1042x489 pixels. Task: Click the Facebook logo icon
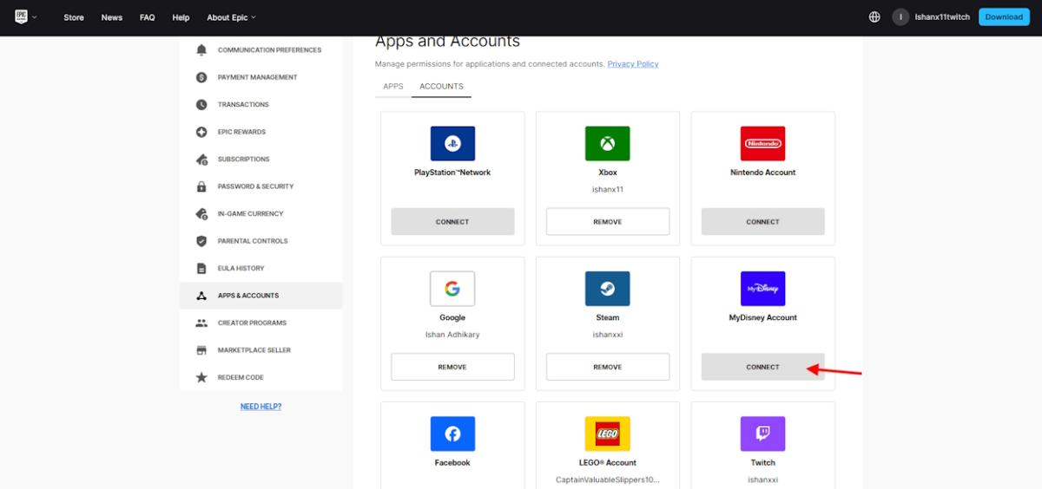coord(452,434)
